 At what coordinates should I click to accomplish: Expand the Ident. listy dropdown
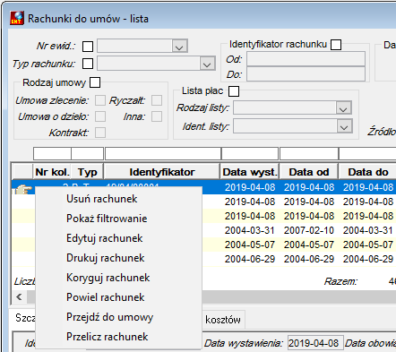pyautogui.click(x=344, y=126)
